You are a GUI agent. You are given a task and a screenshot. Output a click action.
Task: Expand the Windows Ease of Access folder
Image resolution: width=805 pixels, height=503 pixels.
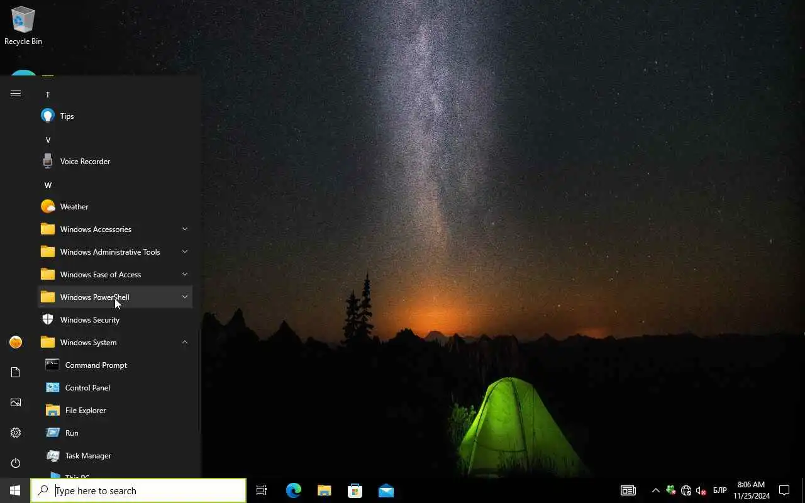click(115, 275)
